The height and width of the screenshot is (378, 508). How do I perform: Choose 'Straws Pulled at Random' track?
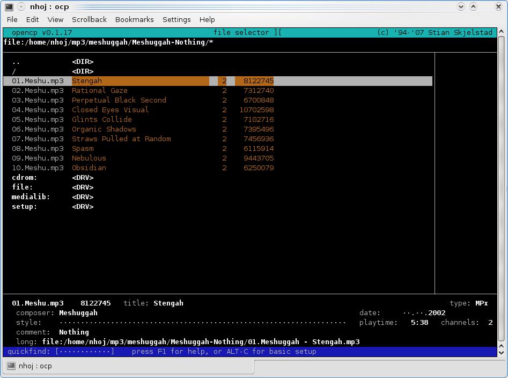click(x=121, y=139)
